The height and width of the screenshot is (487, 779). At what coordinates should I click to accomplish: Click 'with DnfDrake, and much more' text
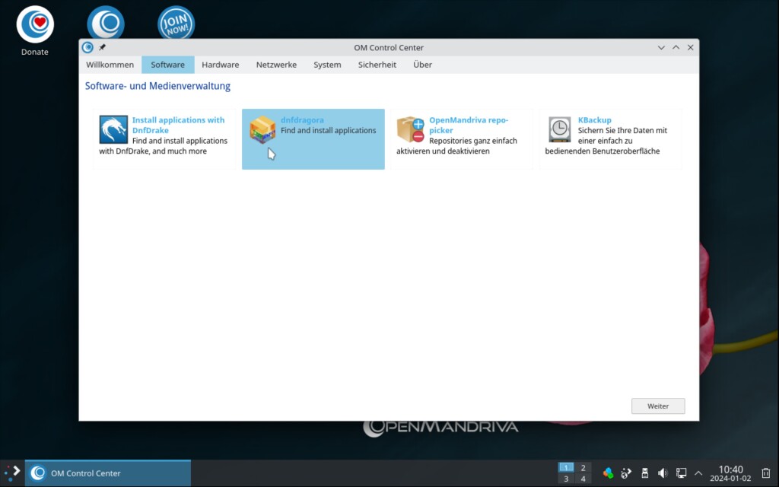(152, 151)
